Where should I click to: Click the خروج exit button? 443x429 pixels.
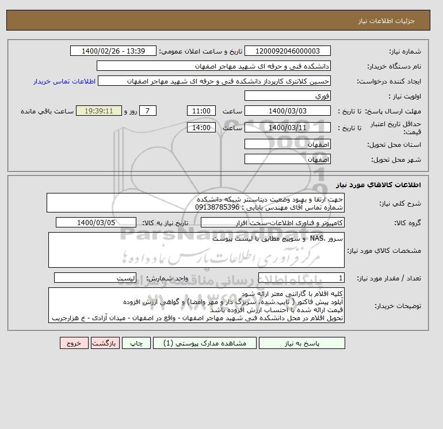pos(74,343)
